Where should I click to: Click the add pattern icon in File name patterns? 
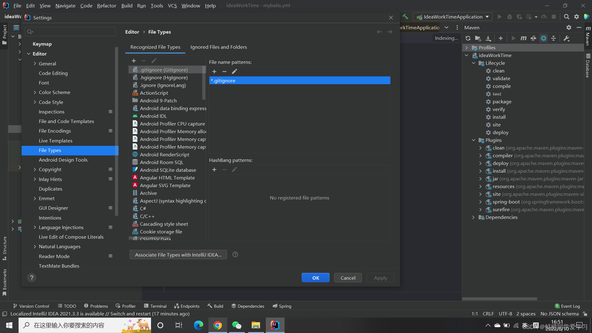tap(214, 71)
